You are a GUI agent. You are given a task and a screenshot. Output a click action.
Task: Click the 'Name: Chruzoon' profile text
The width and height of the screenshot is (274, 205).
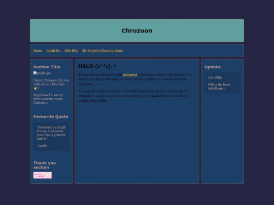coord(51,84)
